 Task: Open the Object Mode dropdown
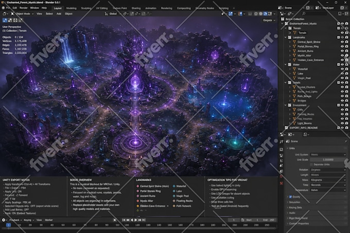pyautogui.click(x=22, y=14)
